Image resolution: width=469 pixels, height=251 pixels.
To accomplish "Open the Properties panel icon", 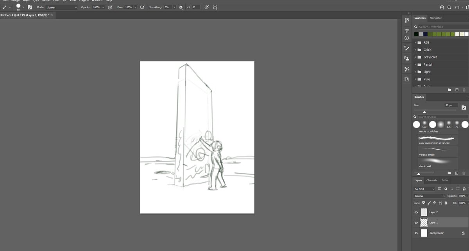I will [x=406, y=30].
